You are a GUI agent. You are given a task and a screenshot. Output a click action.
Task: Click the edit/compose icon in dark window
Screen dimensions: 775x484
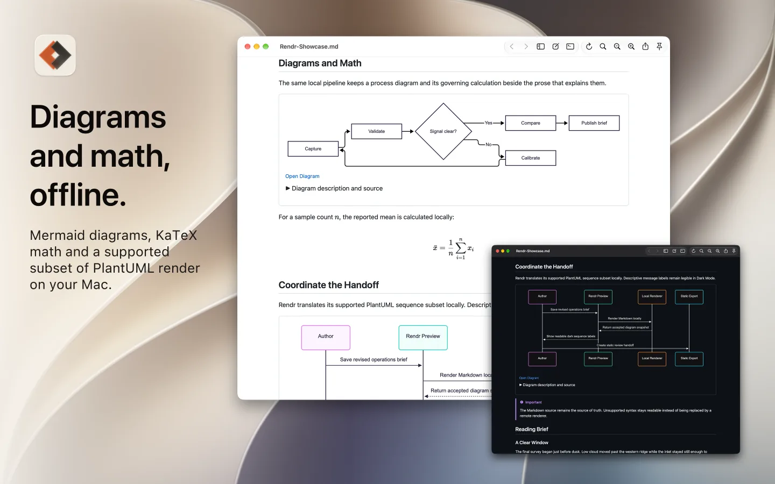click(x=674, y=251)
